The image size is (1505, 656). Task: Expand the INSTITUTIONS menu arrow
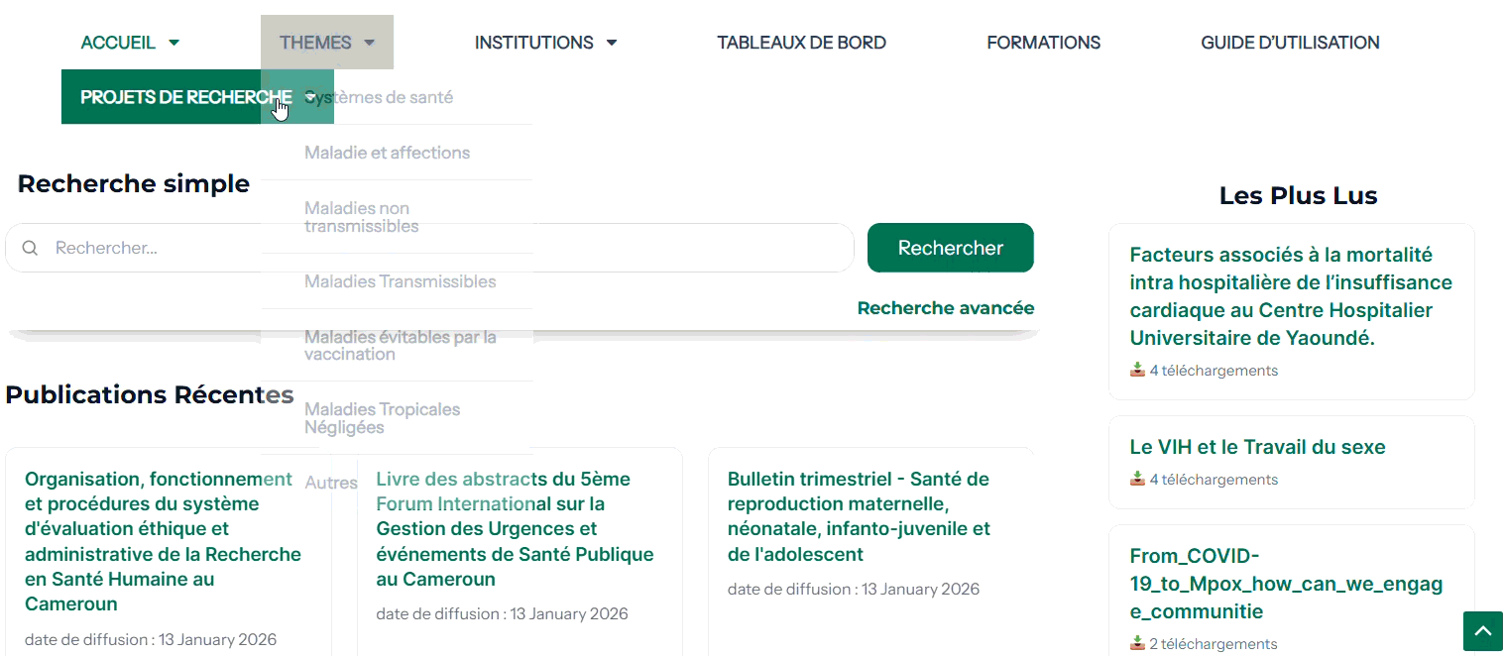click(612, 43)
